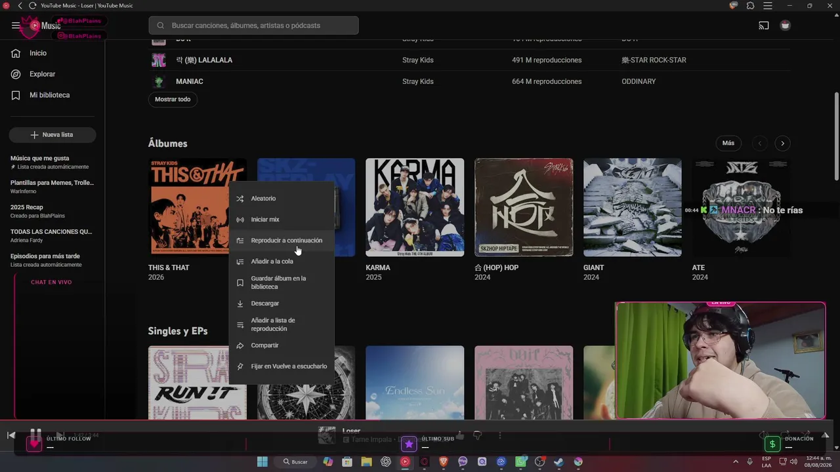Click the LALALALA song thumbnail

[159, 60]
